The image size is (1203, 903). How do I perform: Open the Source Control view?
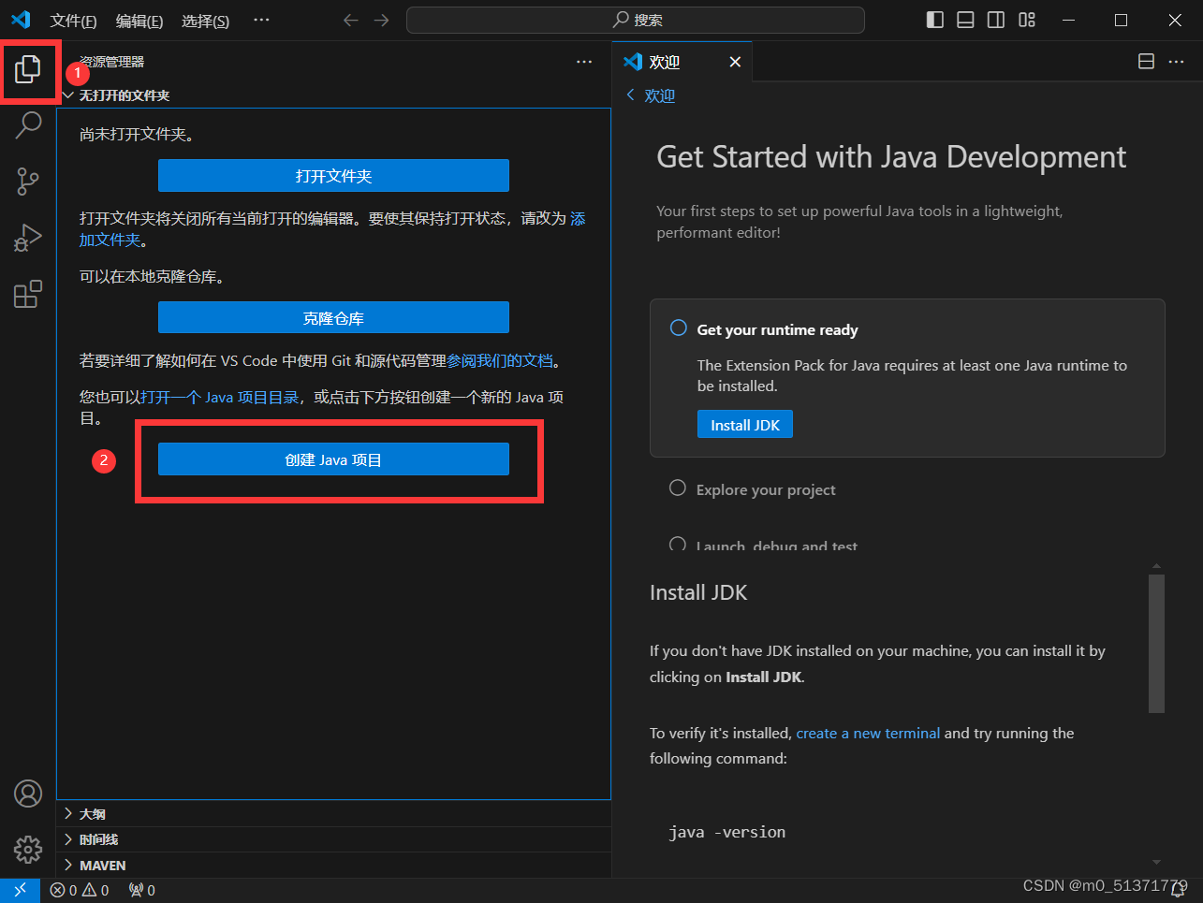(28, 182)
